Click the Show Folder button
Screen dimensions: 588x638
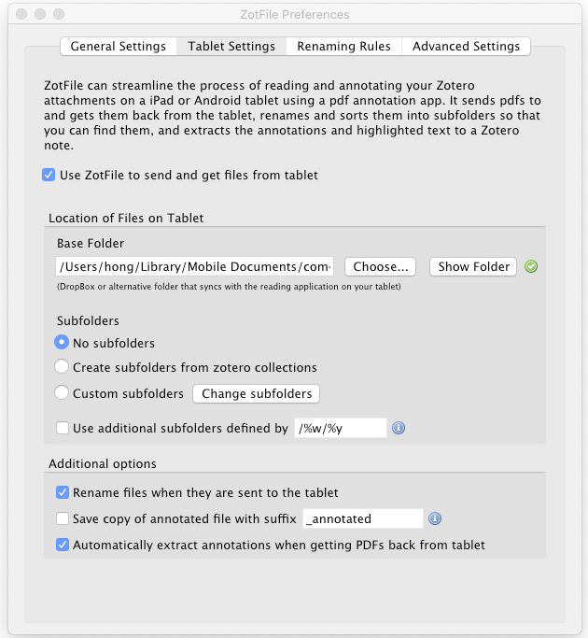pos(473,266)
